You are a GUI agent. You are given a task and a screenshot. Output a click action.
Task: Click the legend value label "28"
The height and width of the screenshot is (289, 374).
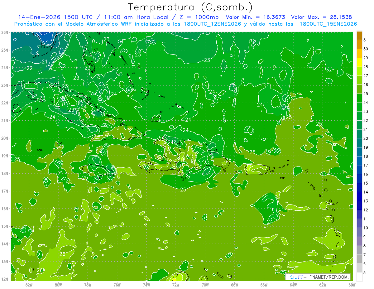pos(366,67)
